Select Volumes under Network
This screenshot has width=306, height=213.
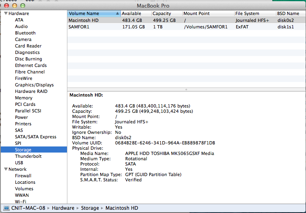tap(24, 189)
